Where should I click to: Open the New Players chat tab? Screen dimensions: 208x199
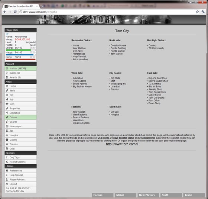point(148,195)
